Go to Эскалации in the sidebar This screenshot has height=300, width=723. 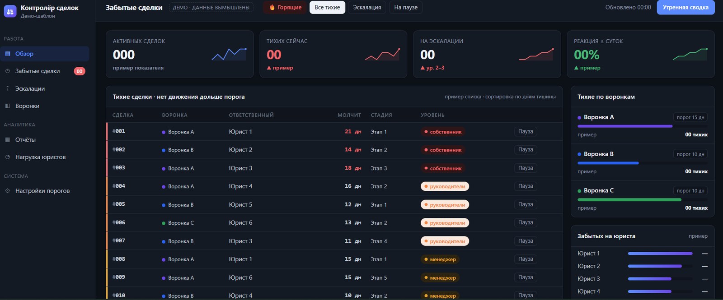(x=45, y=88)
